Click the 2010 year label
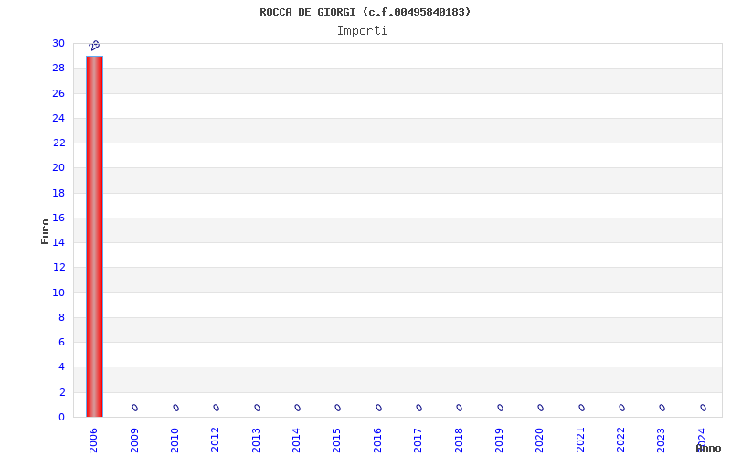 pyautogui.click(x=175, y=441)
